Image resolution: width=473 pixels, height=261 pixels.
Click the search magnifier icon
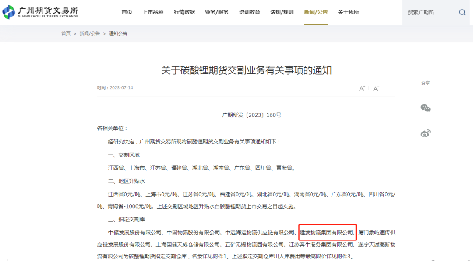point(462,12)
